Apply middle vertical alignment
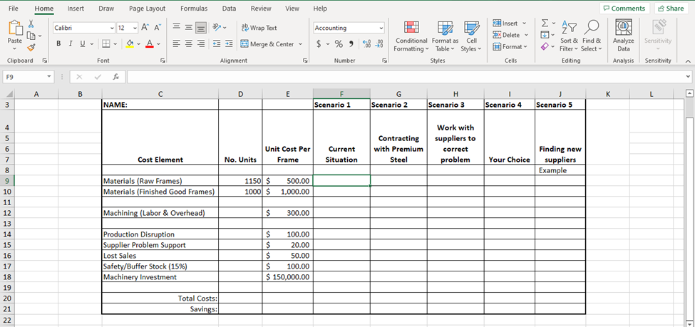Viewport: 695px width, 327px height. coord(188,28)
